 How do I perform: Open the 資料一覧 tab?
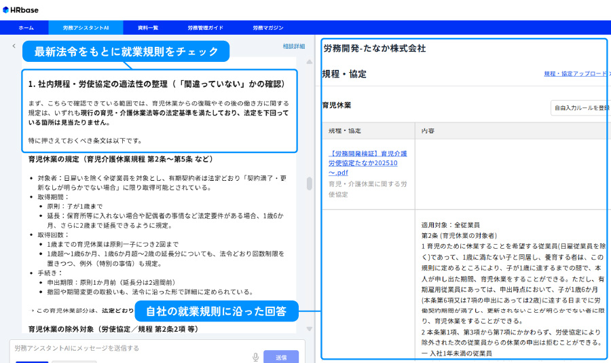[147, 28]
